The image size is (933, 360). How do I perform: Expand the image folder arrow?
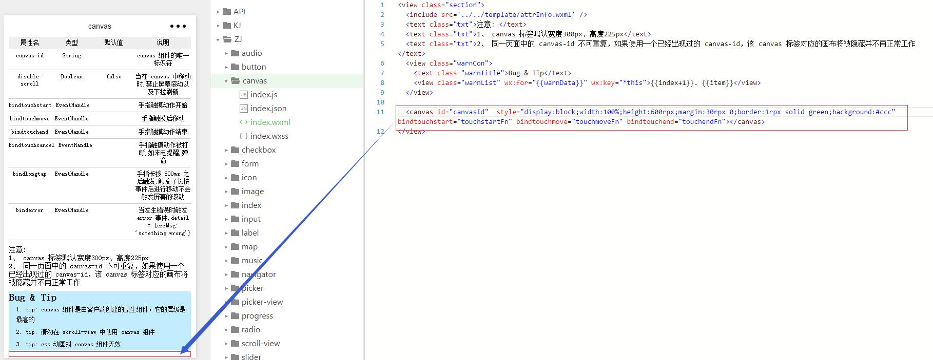coord(226,191)
